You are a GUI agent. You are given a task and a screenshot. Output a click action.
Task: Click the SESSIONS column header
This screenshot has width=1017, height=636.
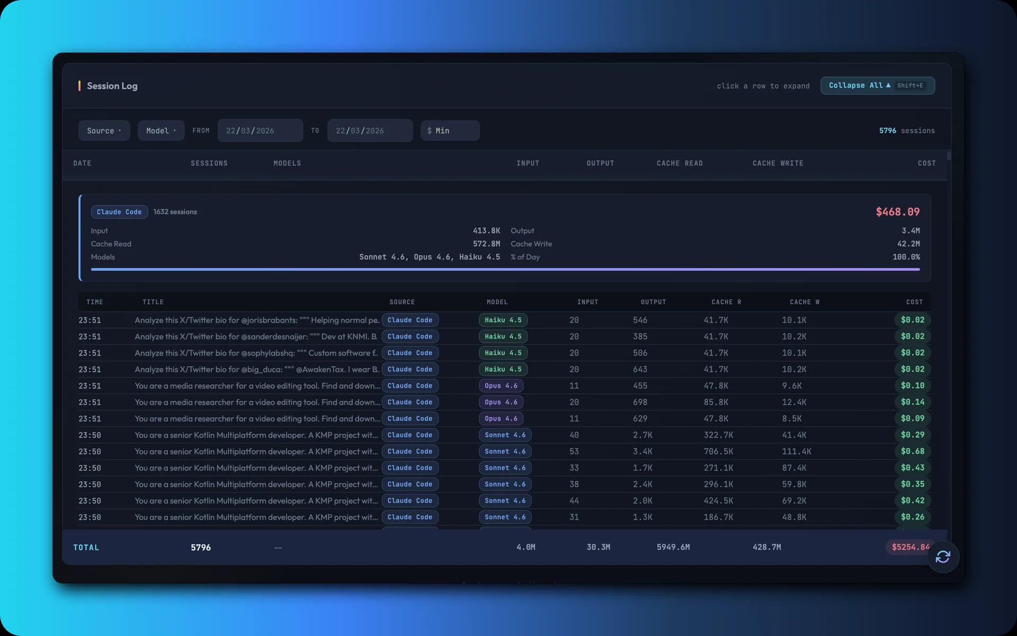[x=209, y=163]
